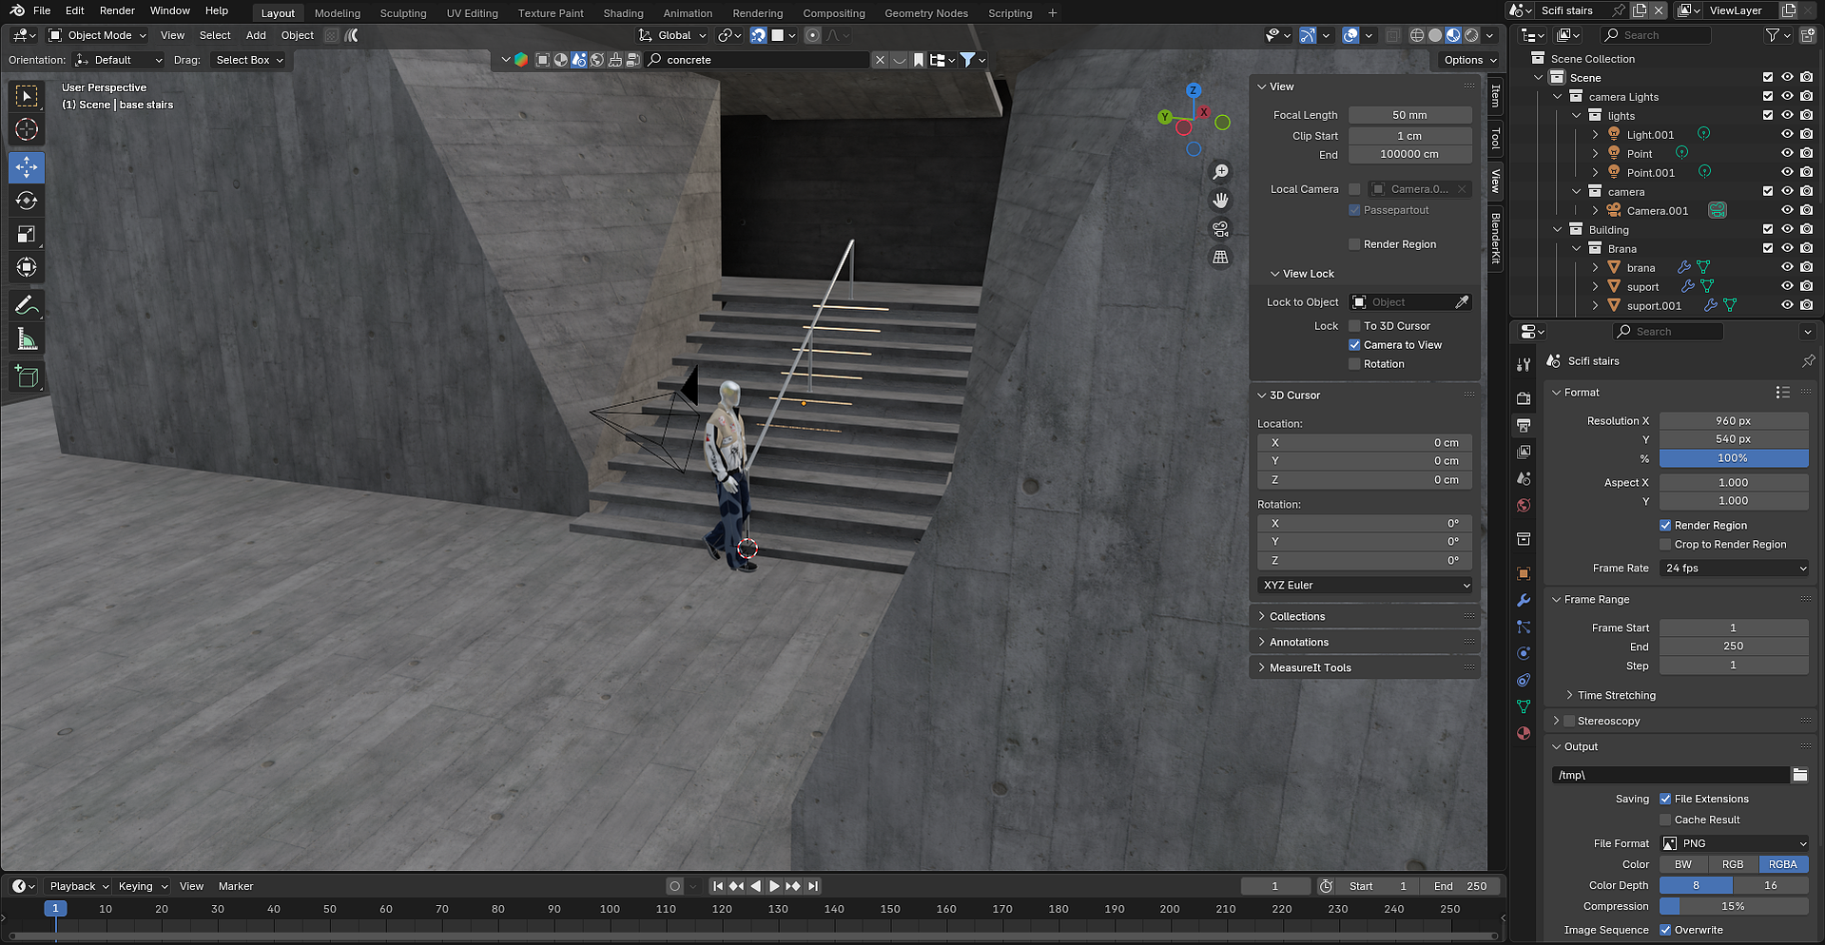This screenshot has height=945, width=1825.
Task: Click the pan view hand gizmo
Action: (x=1220, y=201)
